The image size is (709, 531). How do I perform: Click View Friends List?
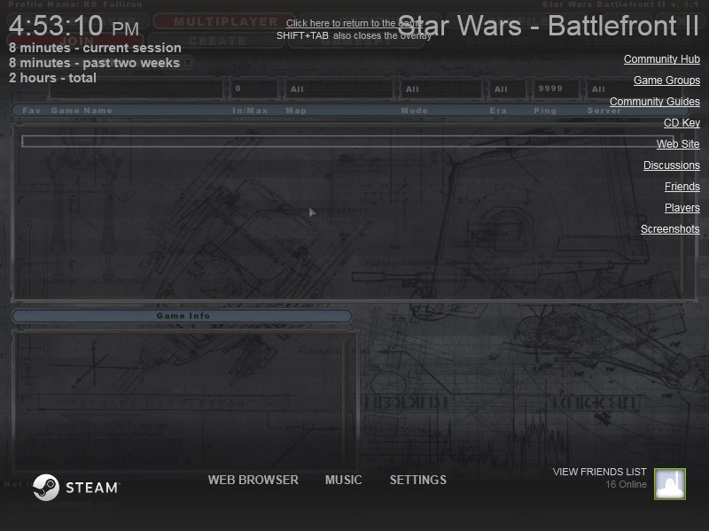point(599,472)
